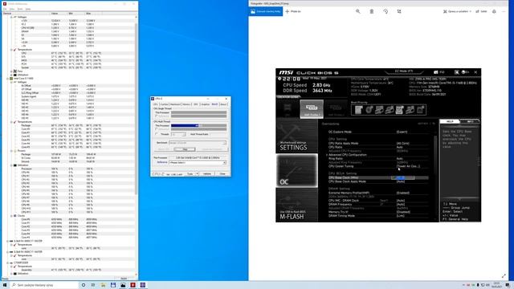Open the notification center on taskbar

tap(508, 285)
